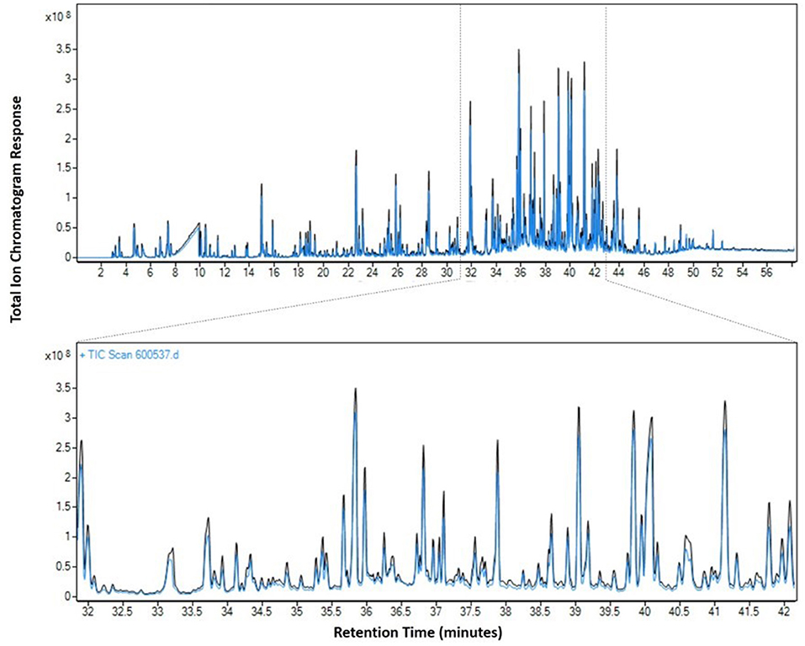Click the peak near 41.1 minutes in lower chart
This screenshot has height=646, width=805.
pos(725,493)
